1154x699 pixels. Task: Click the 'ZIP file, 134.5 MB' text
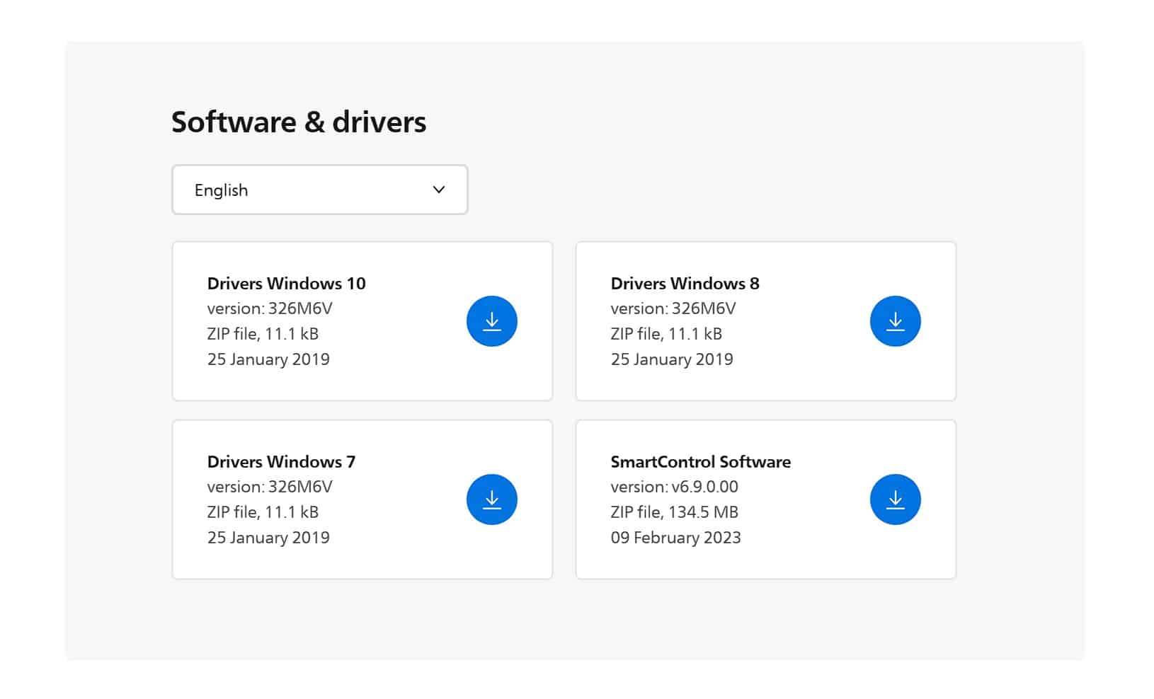pyautogui.click(x=674, y=512)
